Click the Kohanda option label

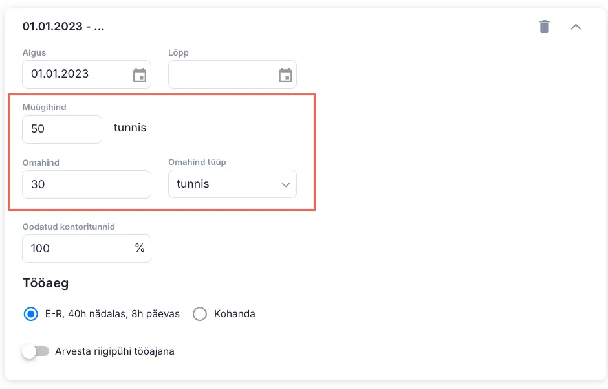coord(234,314)
